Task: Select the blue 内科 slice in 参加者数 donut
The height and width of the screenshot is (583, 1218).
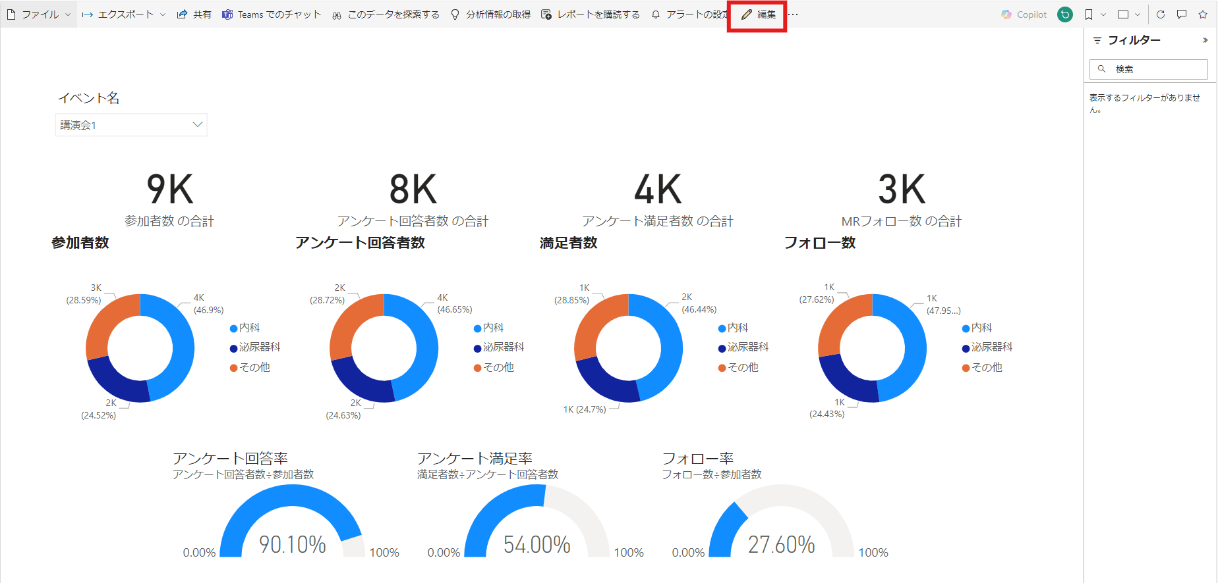Action: click(x=182, y=345)
